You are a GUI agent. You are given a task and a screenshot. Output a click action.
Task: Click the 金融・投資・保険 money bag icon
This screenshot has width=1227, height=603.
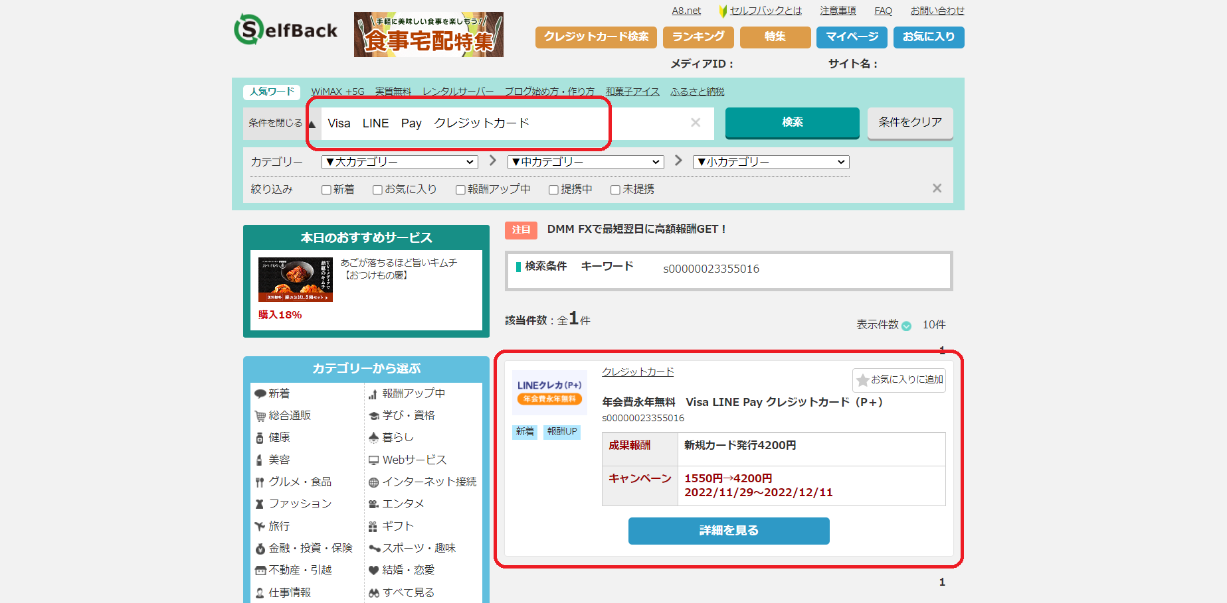point(260,549)
